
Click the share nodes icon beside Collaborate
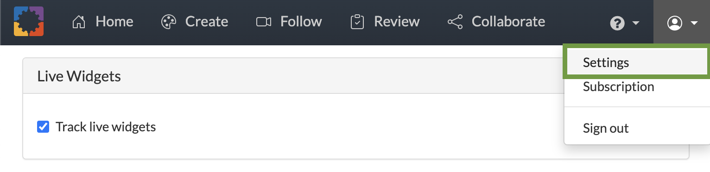455,22
